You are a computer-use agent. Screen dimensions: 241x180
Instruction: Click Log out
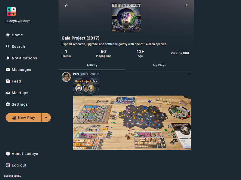16,165
